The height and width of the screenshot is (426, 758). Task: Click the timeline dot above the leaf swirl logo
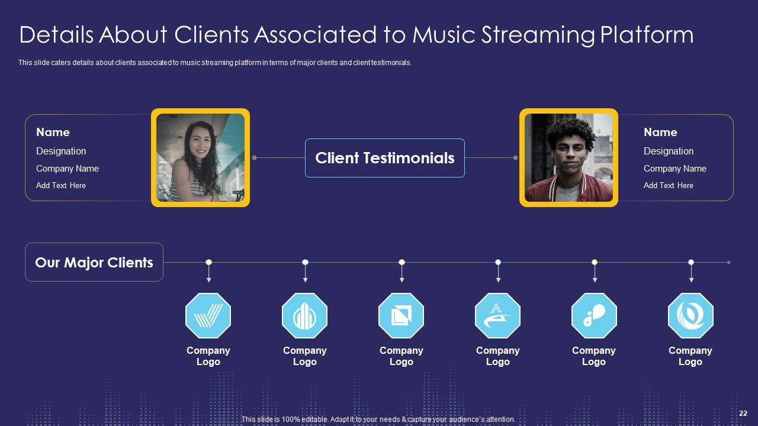tap(691, 262)
